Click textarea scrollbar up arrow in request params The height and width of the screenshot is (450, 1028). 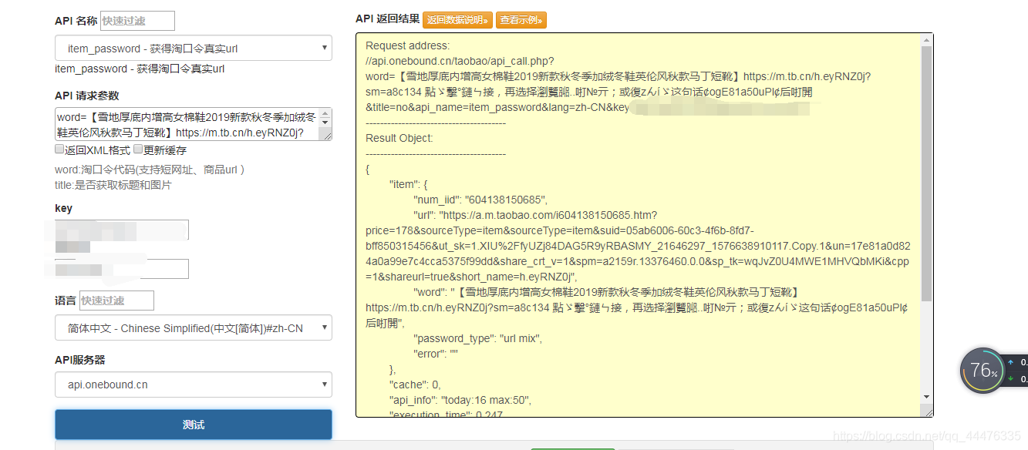pyautogui.click(x=325, y=113)
